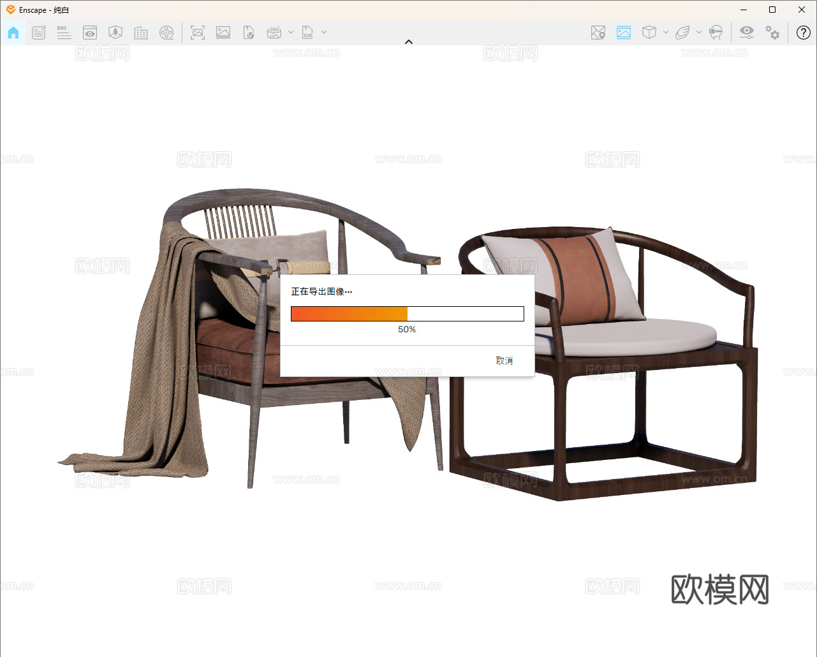Open the view management notes icon

coord(39,33)
